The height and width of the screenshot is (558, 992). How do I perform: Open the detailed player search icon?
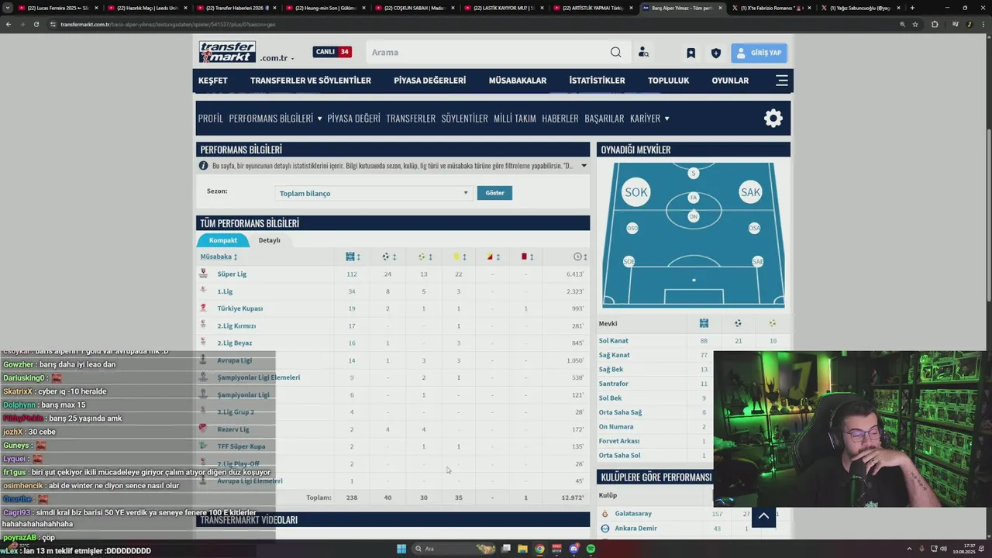click(x=643, y=53)
